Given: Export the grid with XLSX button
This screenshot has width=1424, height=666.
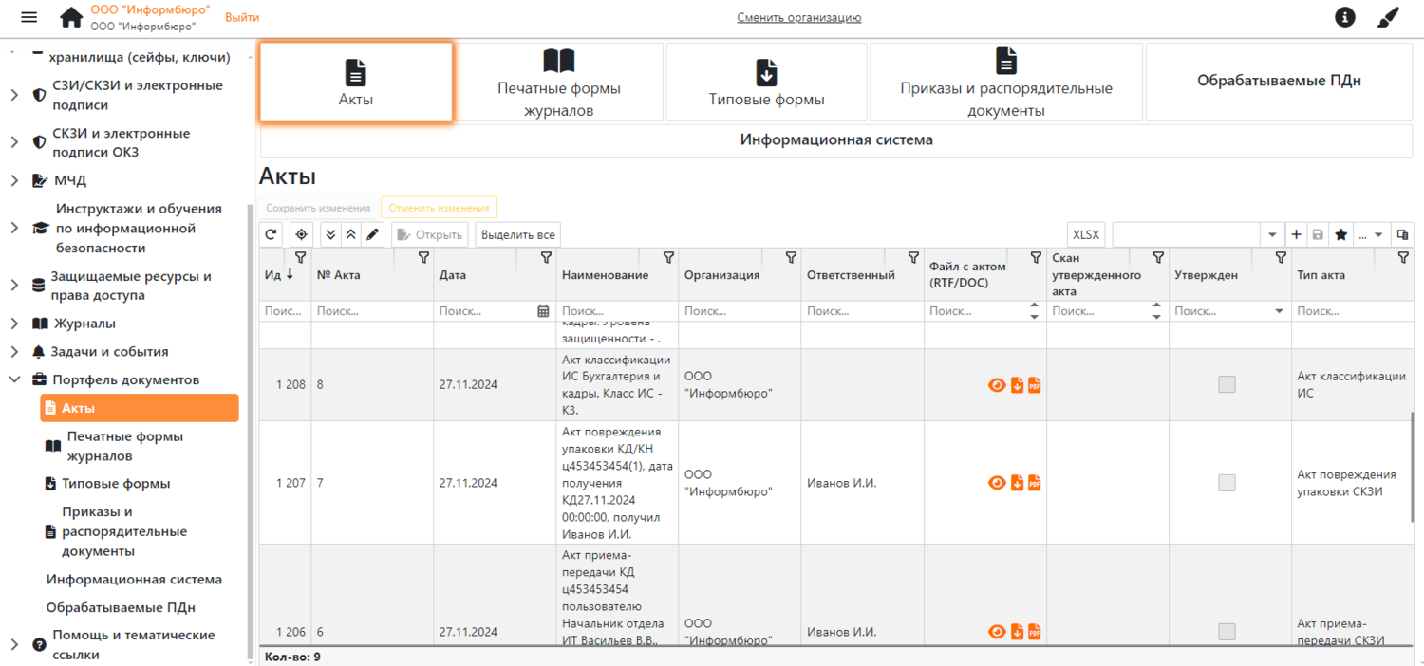Looking at the screenshot, I should [1086, 234].
